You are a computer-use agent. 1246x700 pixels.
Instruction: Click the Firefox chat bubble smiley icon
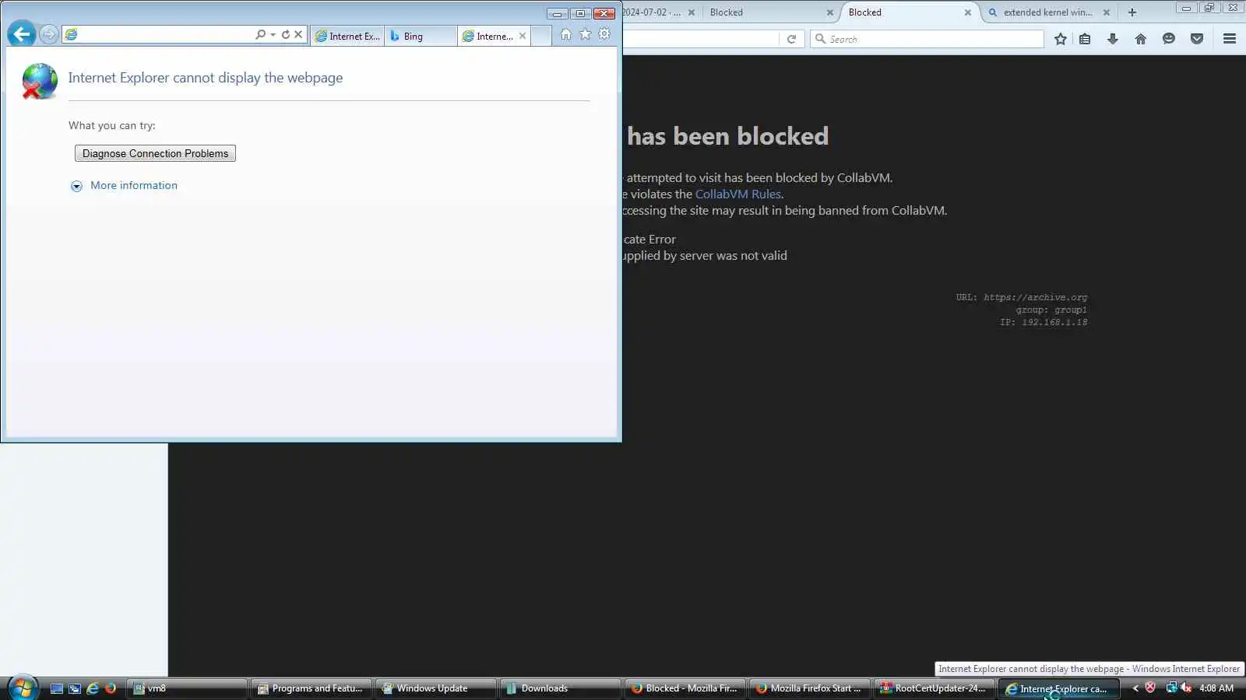1169,39
